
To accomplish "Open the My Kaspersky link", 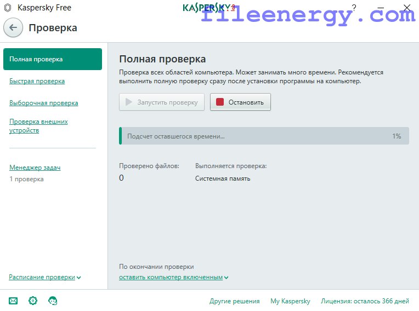I will click(290, 301).
